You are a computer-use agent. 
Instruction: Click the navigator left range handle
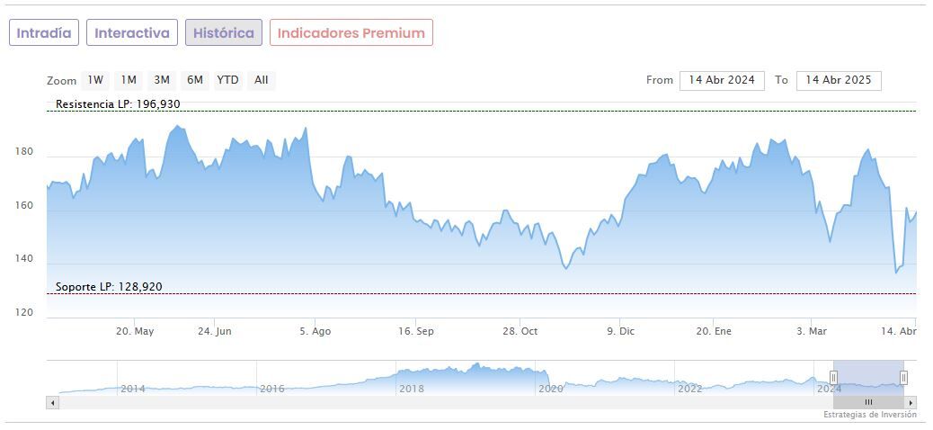tap(833, 378)
